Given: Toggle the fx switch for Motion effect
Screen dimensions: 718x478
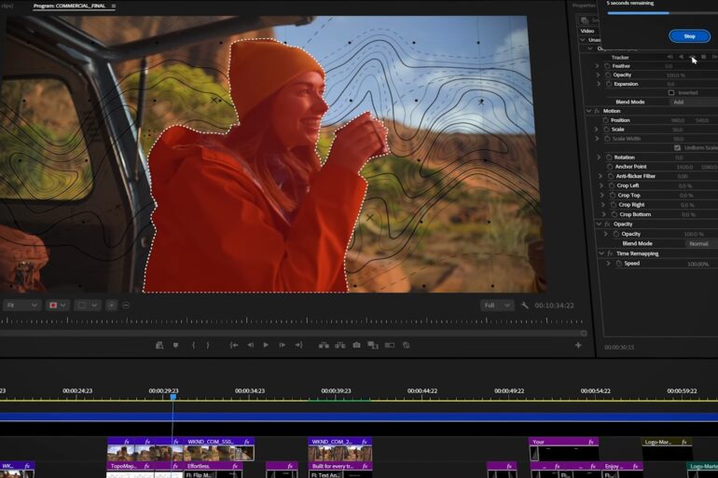Looking at the screenshot, I should coord(597,111).
